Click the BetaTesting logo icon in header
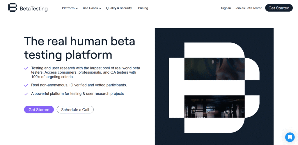Image resolution: width=298 pixels, height=145 pixels. pos(13,8)
